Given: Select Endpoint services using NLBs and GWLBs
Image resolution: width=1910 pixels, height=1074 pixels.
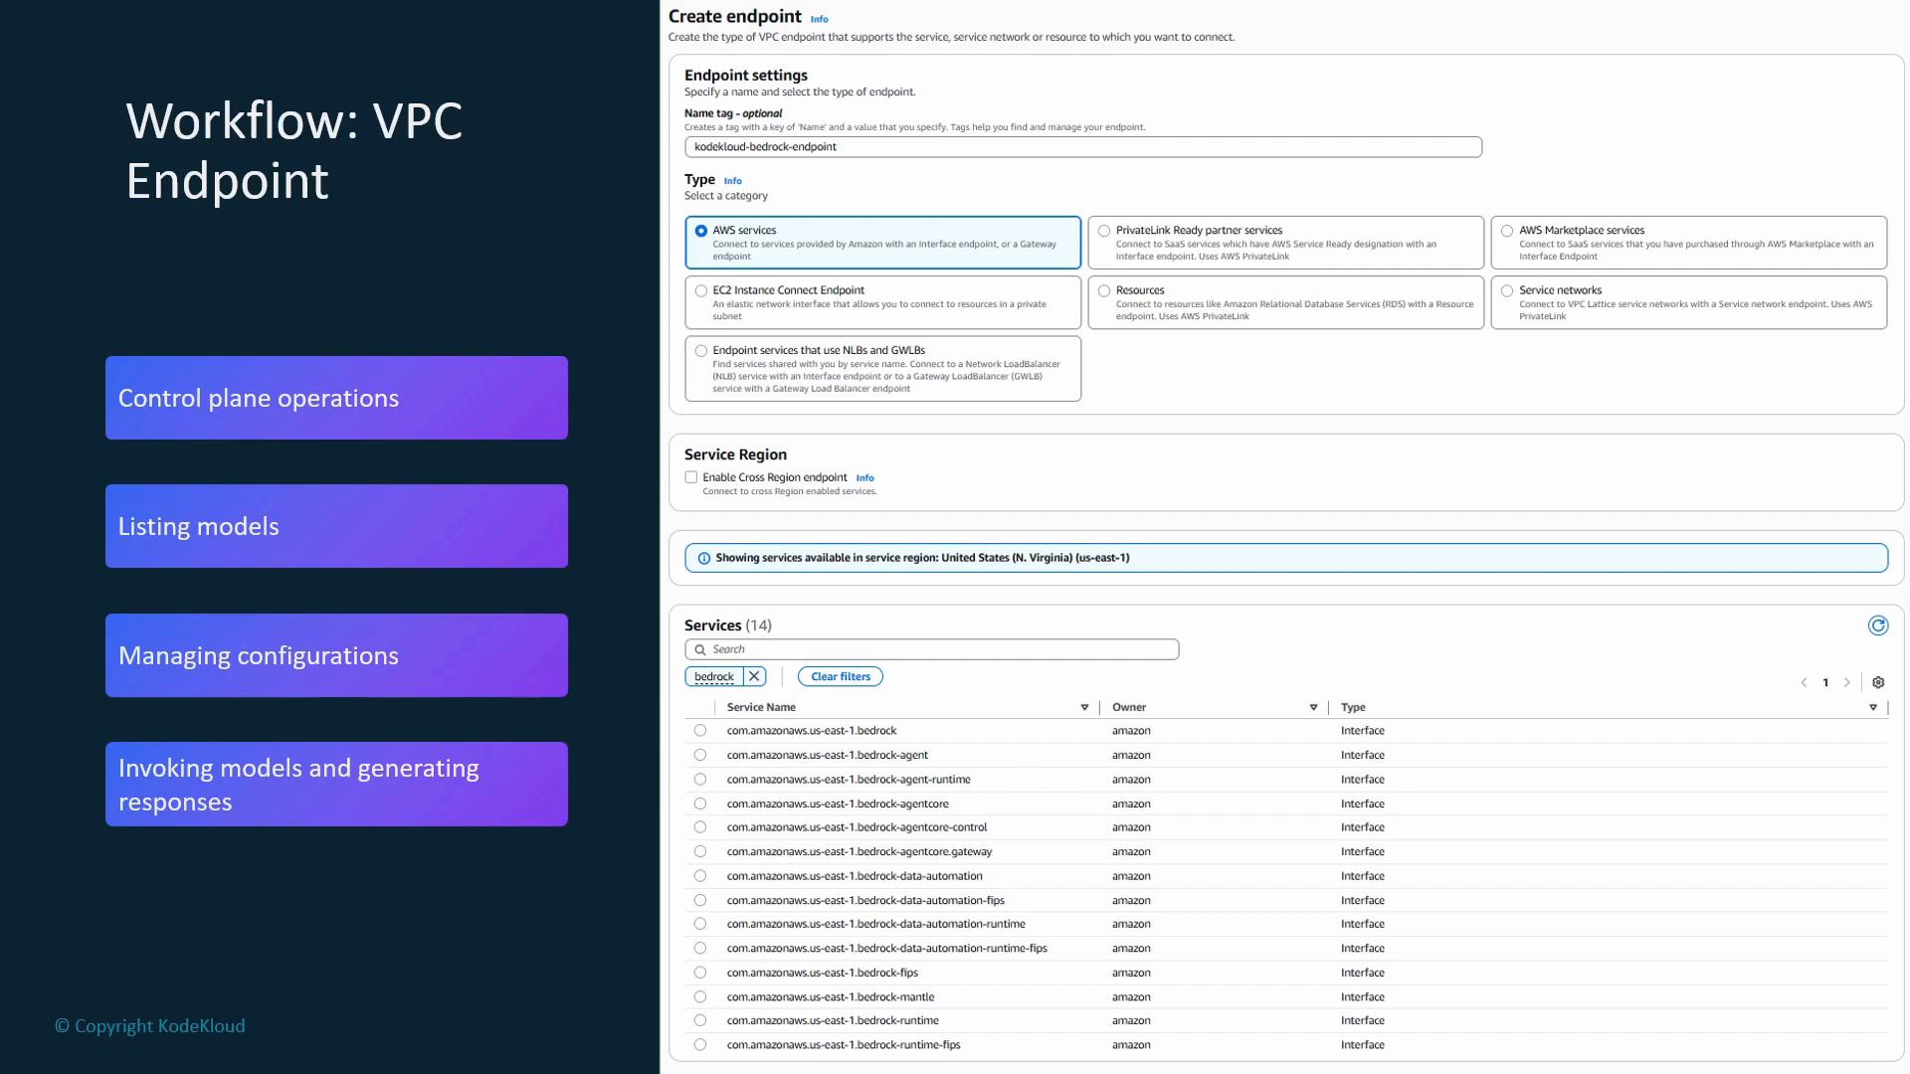Looking at the screenshot, I should pyautogui.click(x=701, y=351).
